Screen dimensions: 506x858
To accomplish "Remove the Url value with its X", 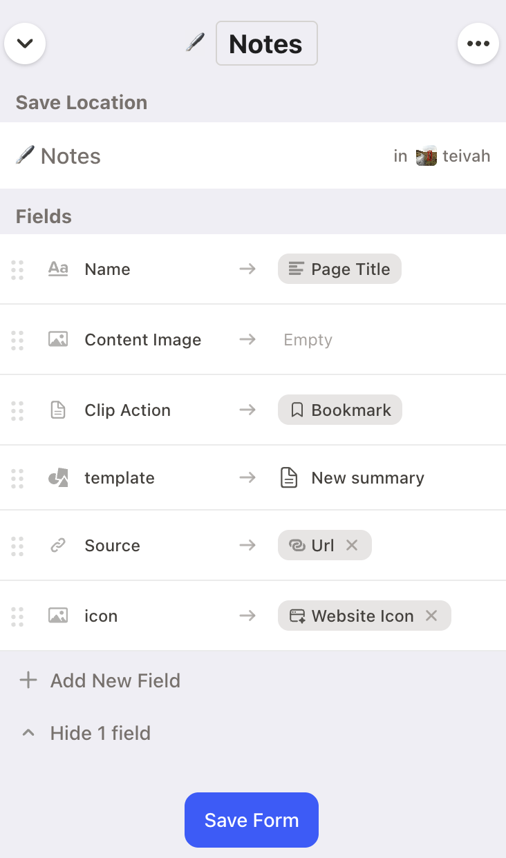I will [352, 545].
